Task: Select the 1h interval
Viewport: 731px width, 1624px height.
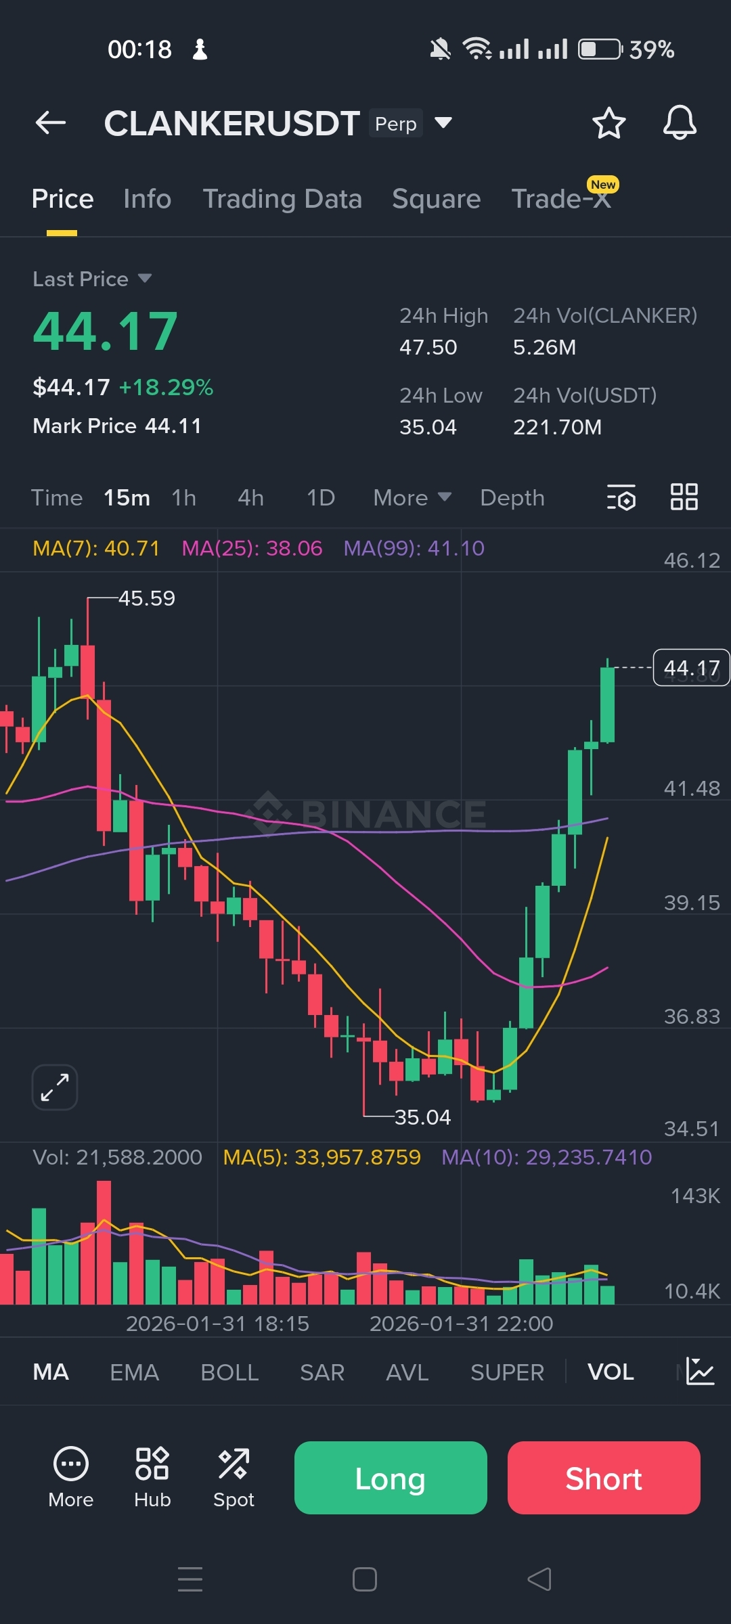Action: pyautogui.click(x=184, y=497)
